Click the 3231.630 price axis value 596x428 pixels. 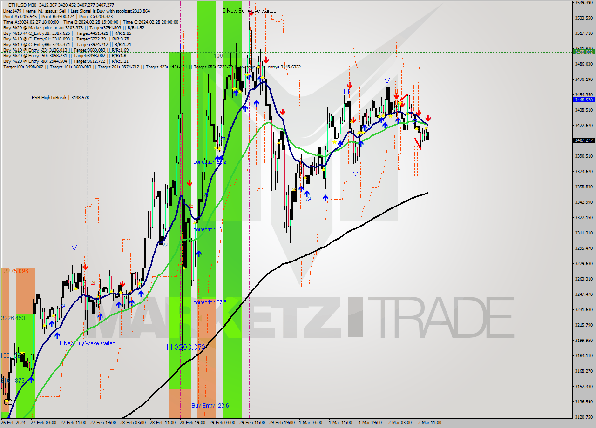[583, 310]
